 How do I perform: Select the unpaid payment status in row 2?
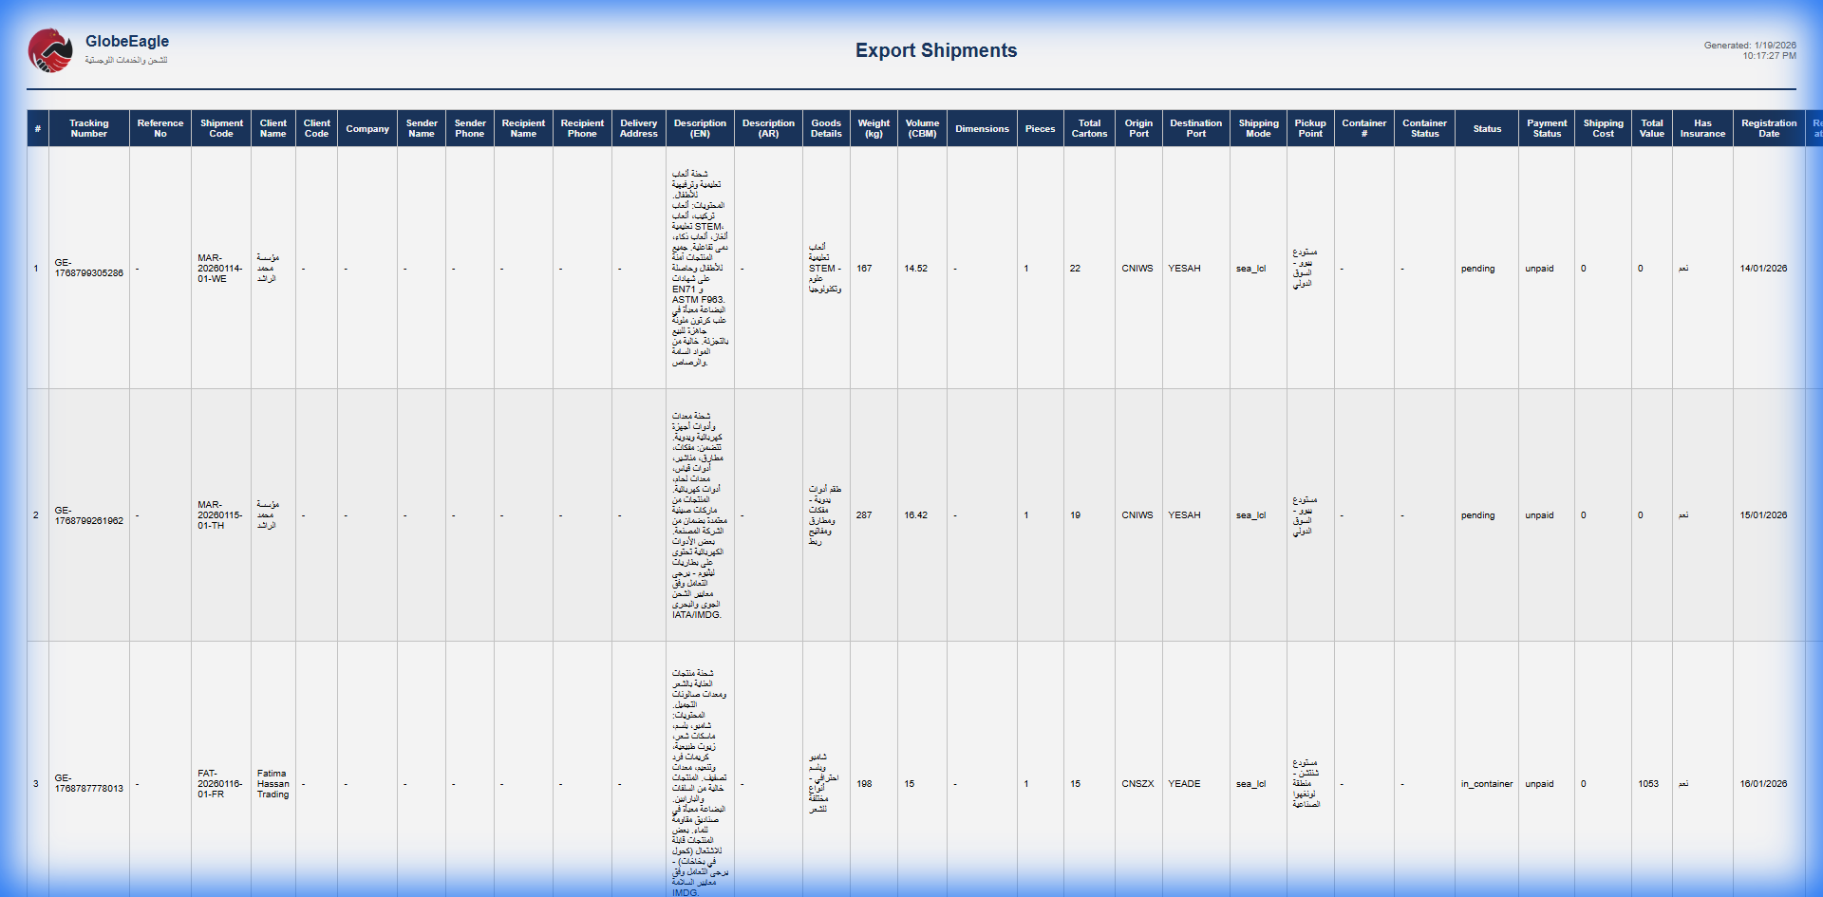tap(1539, 515)
